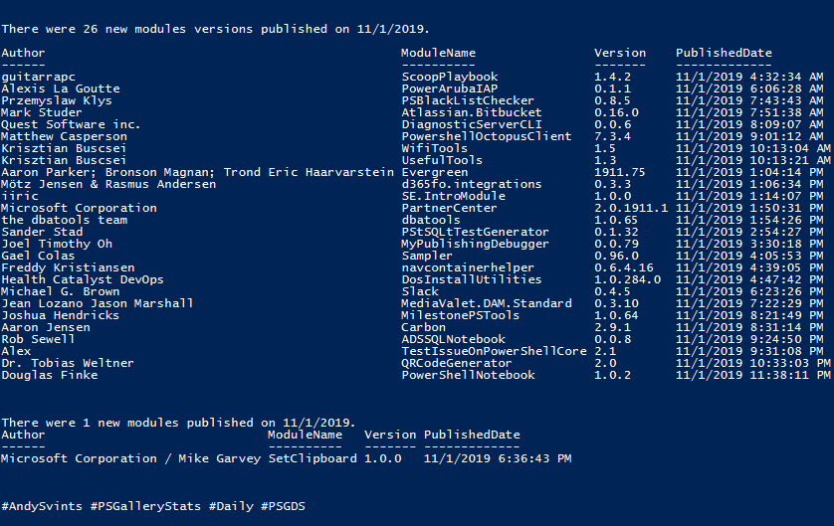
Task: Select the QRCodeGenerator module name
Action: point(457,363)
